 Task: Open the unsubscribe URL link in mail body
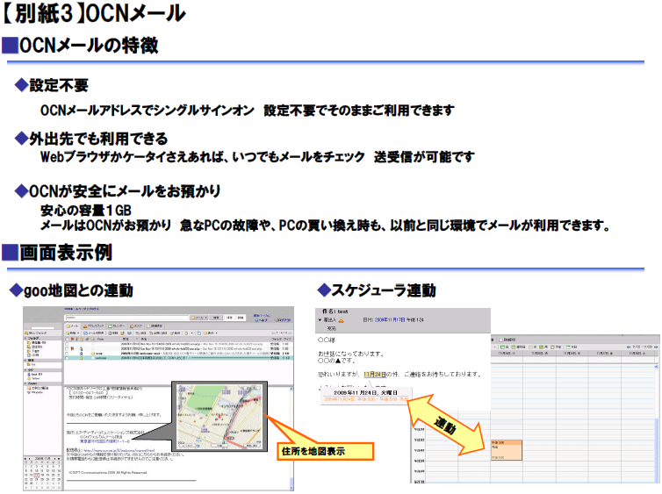pyautogui.click(x=119, y=450)
